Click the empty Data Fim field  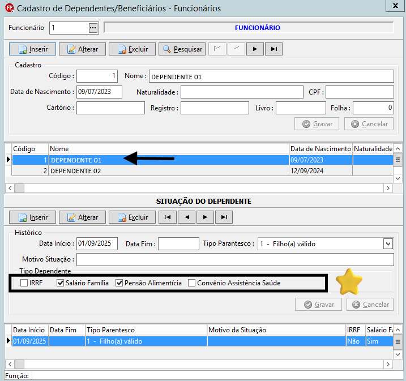(x=179, y=244)
